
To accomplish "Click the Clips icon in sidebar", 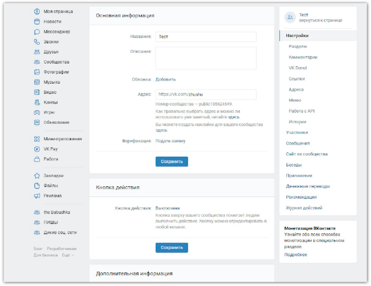I will [37, 102].
